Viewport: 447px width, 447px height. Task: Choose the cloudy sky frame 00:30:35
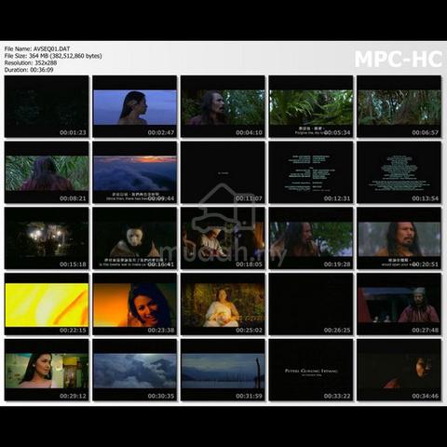click(135, 370)
